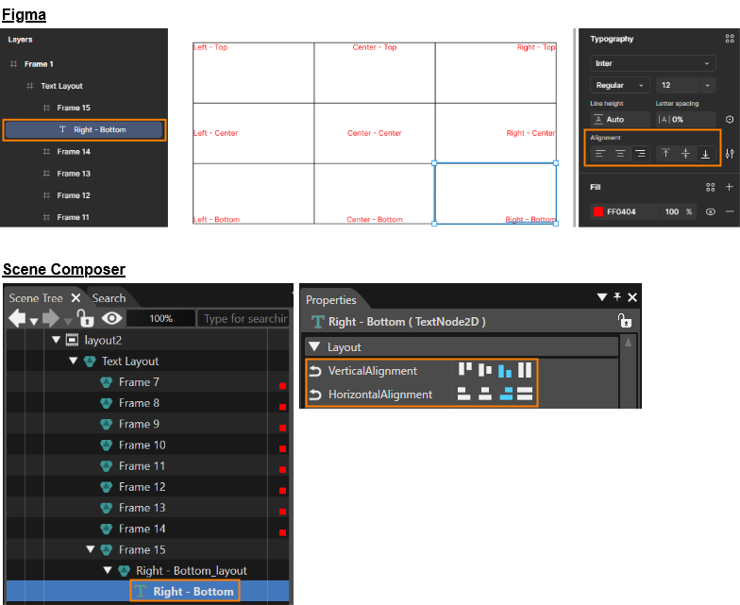Screen dimensions: 740x605
Task: Click the red marker on Frame 8 row
Action: click(283, 407)
